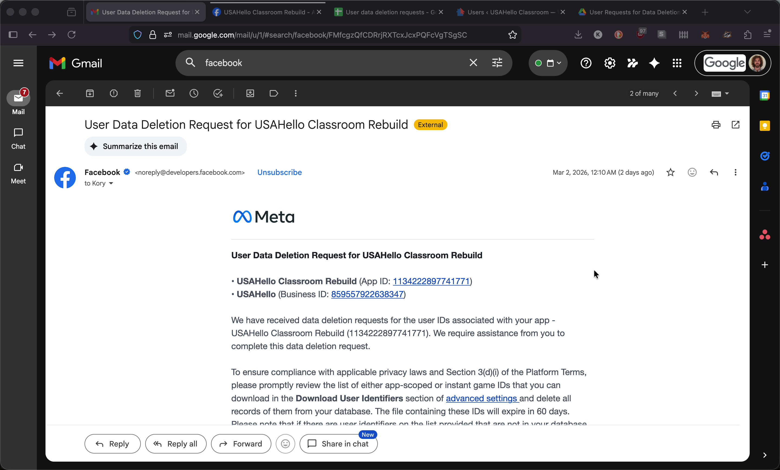Image resolution: width=780 pixels, height=470 pixels.
Task: Open Google Contacts side panel
Action: (765, 187)
